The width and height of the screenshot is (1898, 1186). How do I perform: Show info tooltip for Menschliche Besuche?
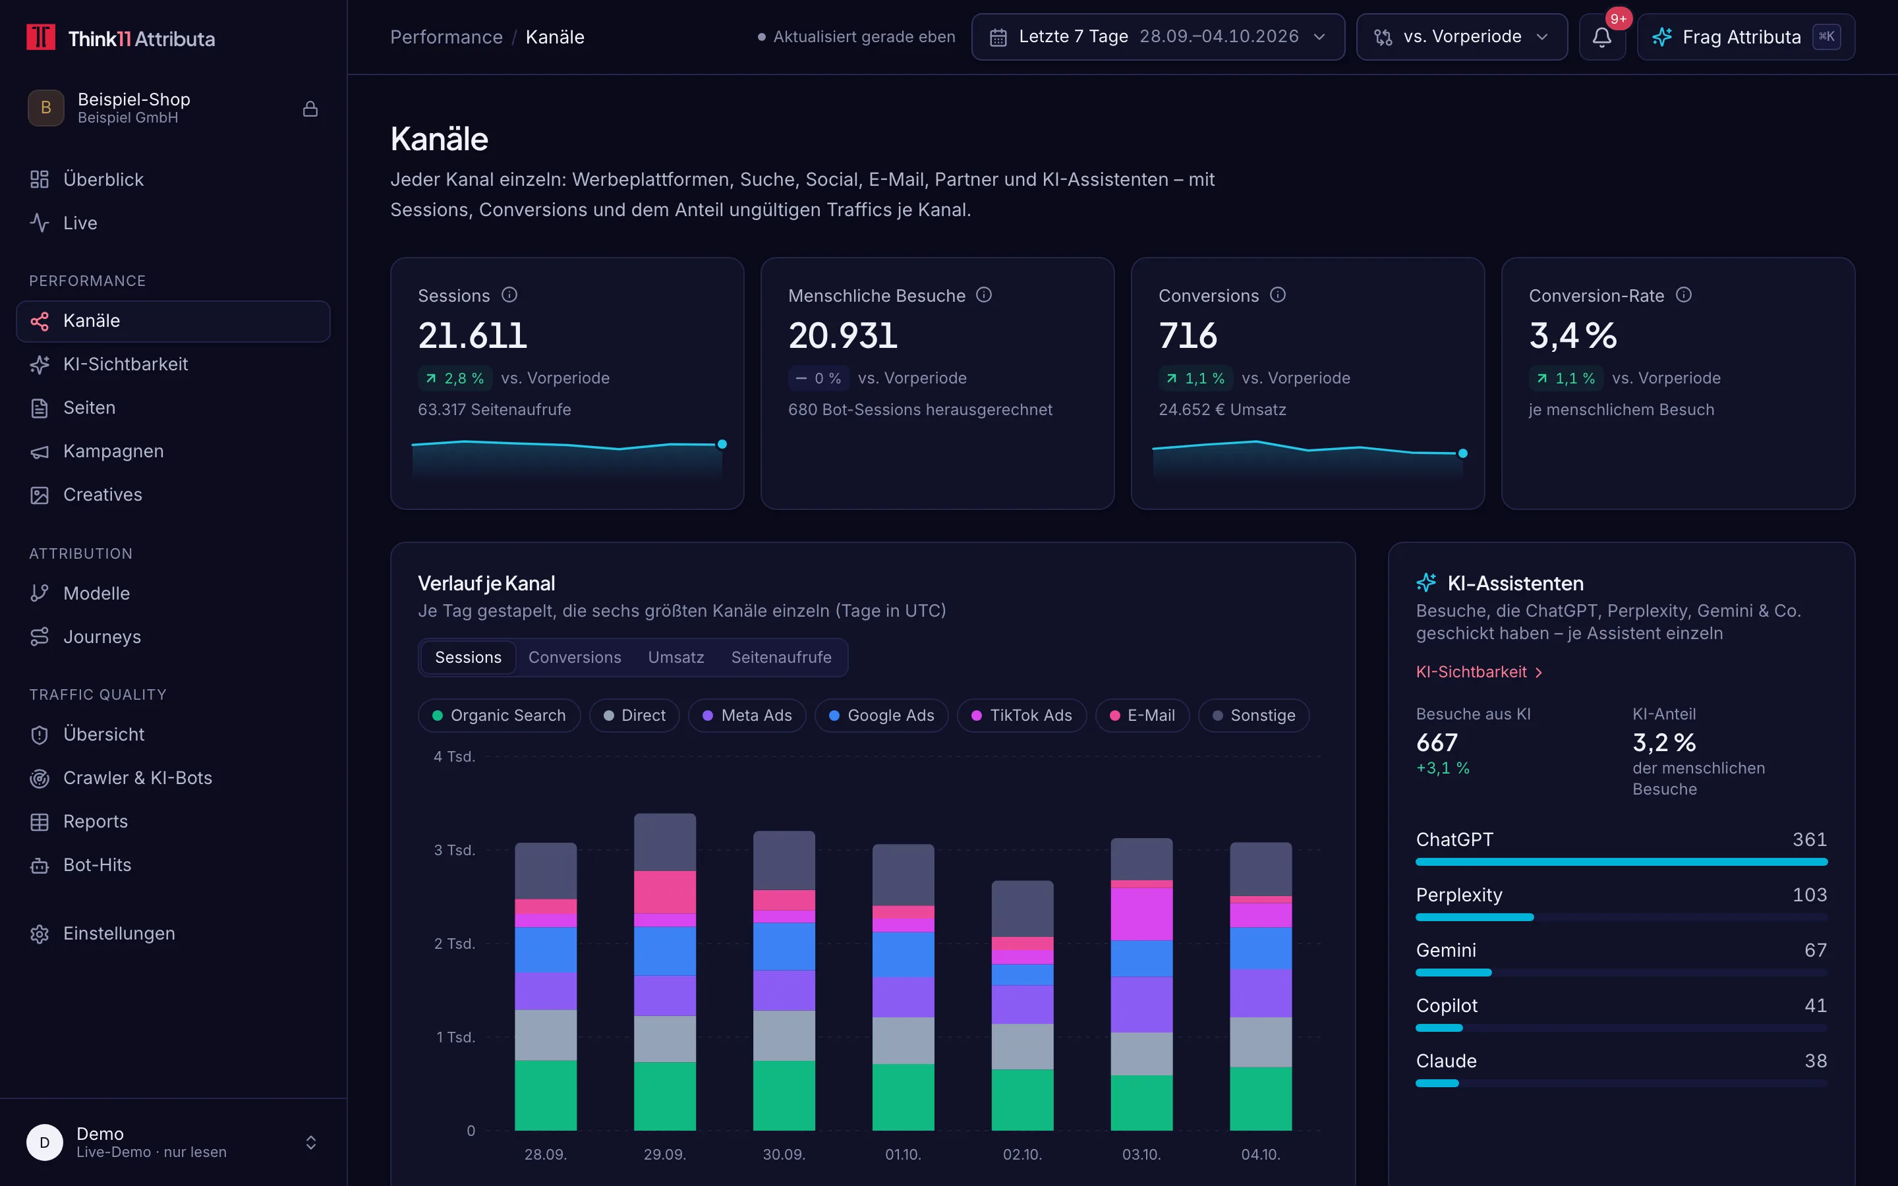tap(985, 295)
